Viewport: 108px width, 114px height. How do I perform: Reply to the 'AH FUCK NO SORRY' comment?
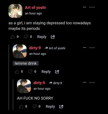(x=50, y=107)
